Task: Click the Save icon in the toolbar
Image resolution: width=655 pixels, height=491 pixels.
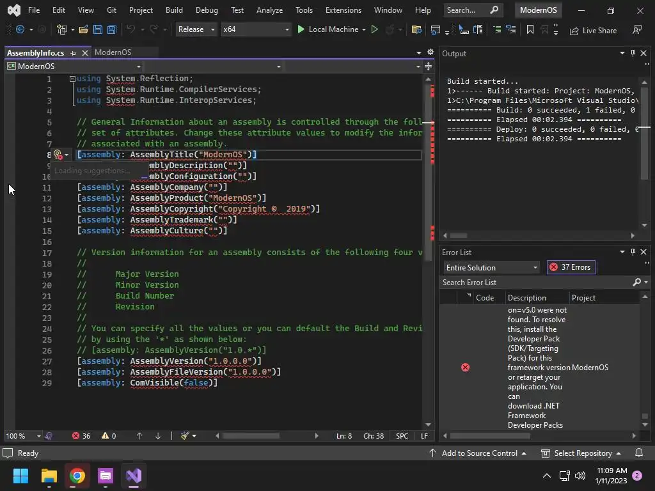Action: point(97,29)
